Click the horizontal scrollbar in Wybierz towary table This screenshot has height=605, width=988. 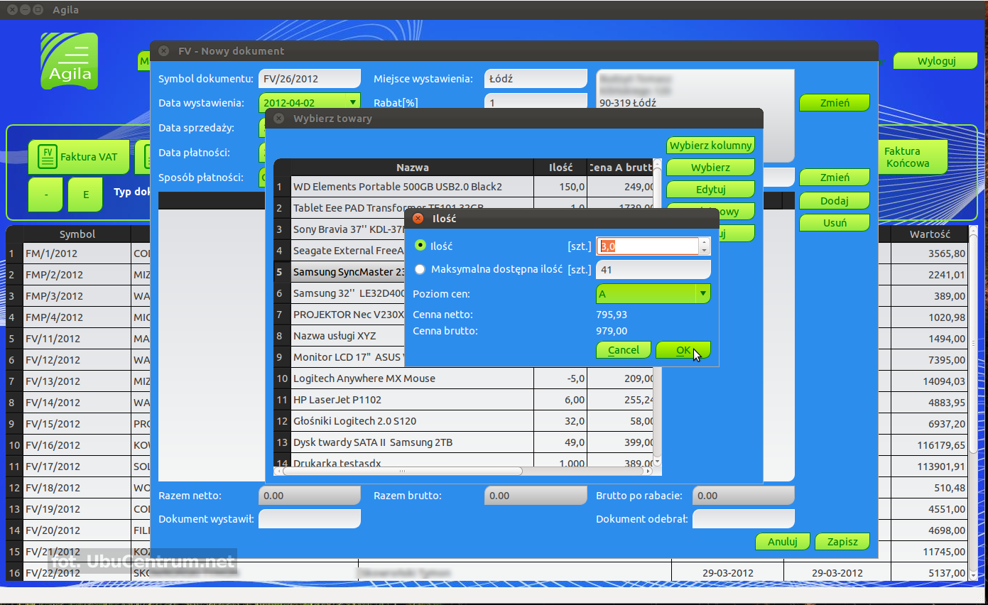pos(402,471)
